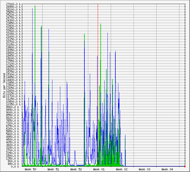This screenshot has width=190, height=172.
Task: Select the "Week 02" axis label
Action: [x=122, y=169]
